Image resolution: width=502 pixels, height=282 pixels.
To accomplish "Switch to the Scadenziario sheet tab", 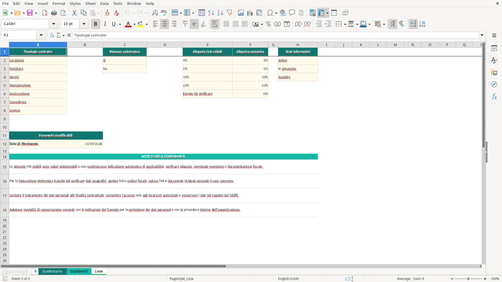I will click(52, 271).
